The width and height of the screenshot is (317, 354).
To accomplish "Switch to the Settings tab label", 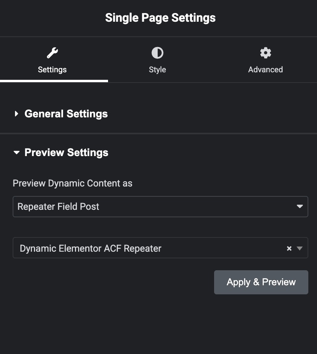I will 52,70.
